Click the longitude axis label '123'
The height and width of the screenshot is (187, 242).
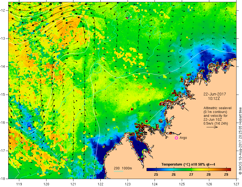click(128, 184)
